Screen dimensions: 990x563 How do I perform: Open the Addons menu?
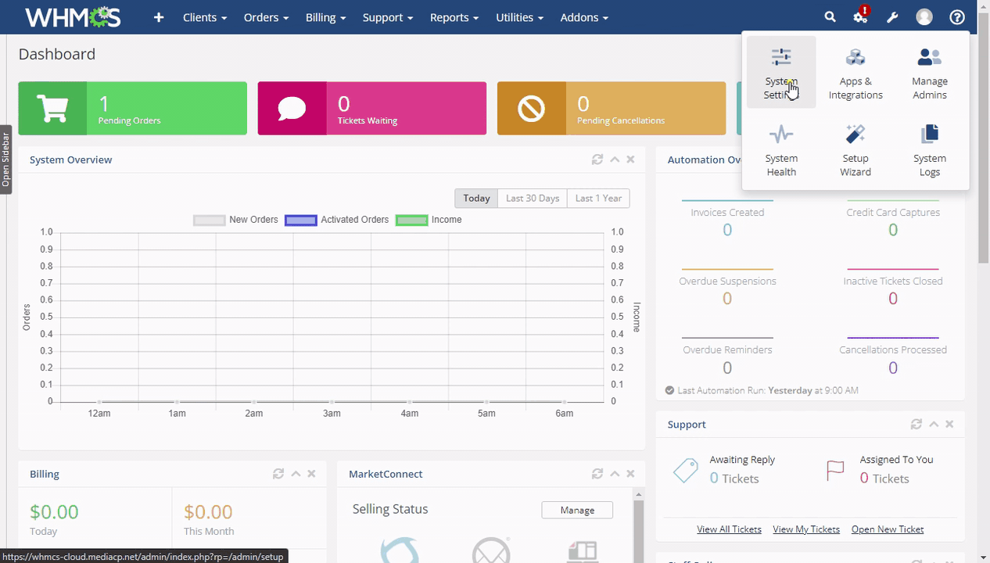click(584, 17)
